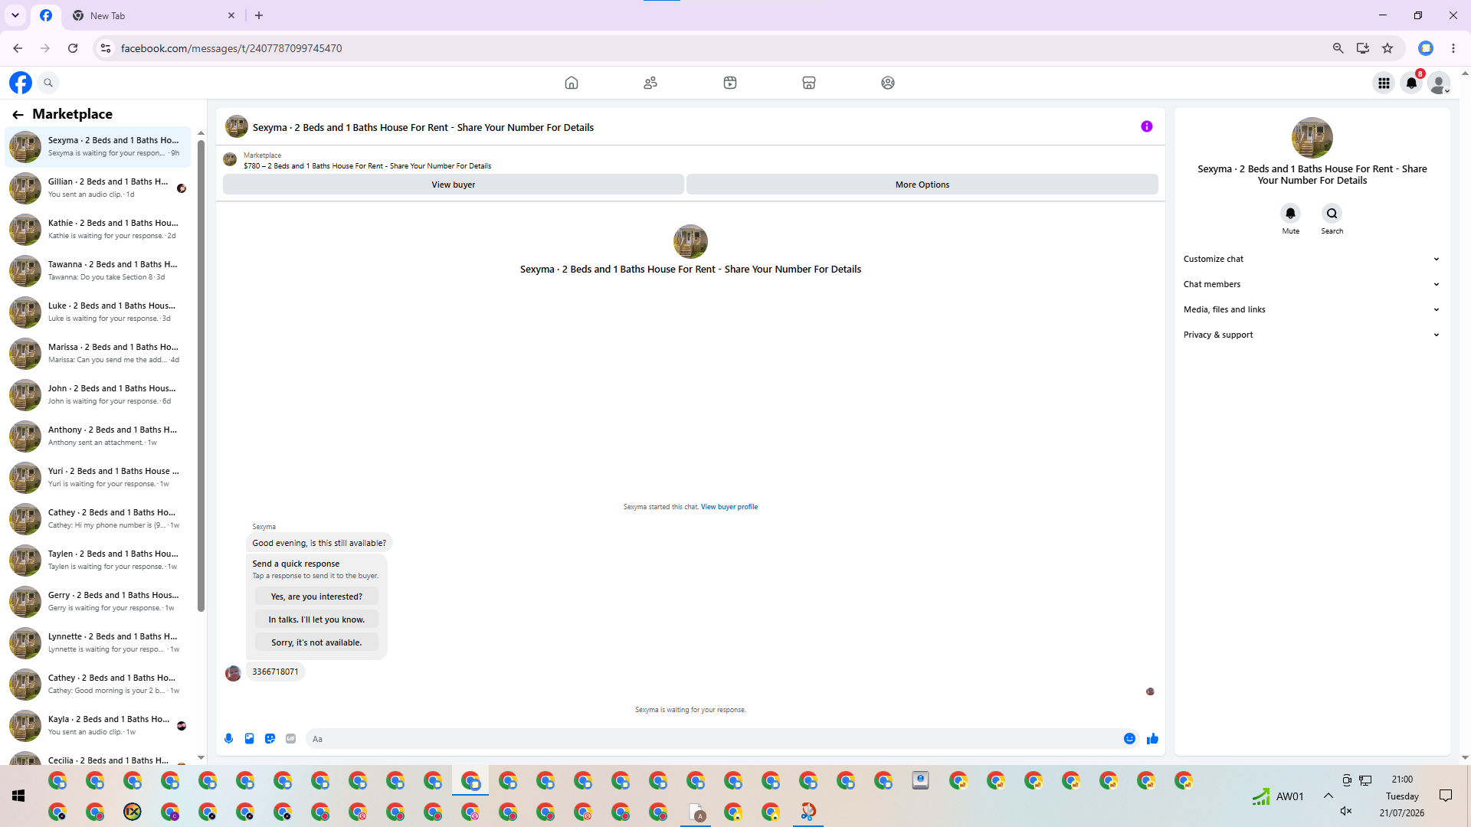This screenshot has width=1471, height=827.
Task: Click the View buyer button
Action: (454, 185)
